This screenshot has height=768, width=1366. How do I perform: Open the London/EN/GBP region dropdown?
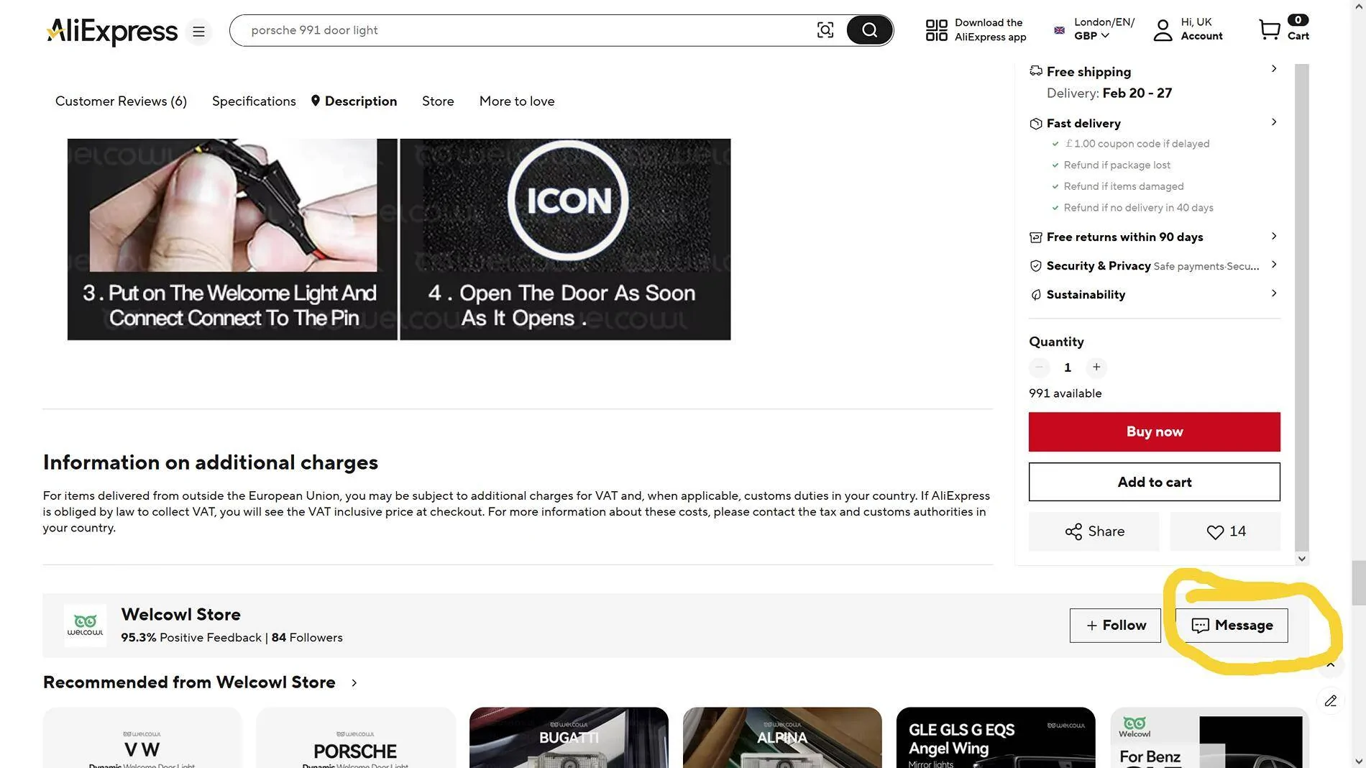click(1094, 29)
